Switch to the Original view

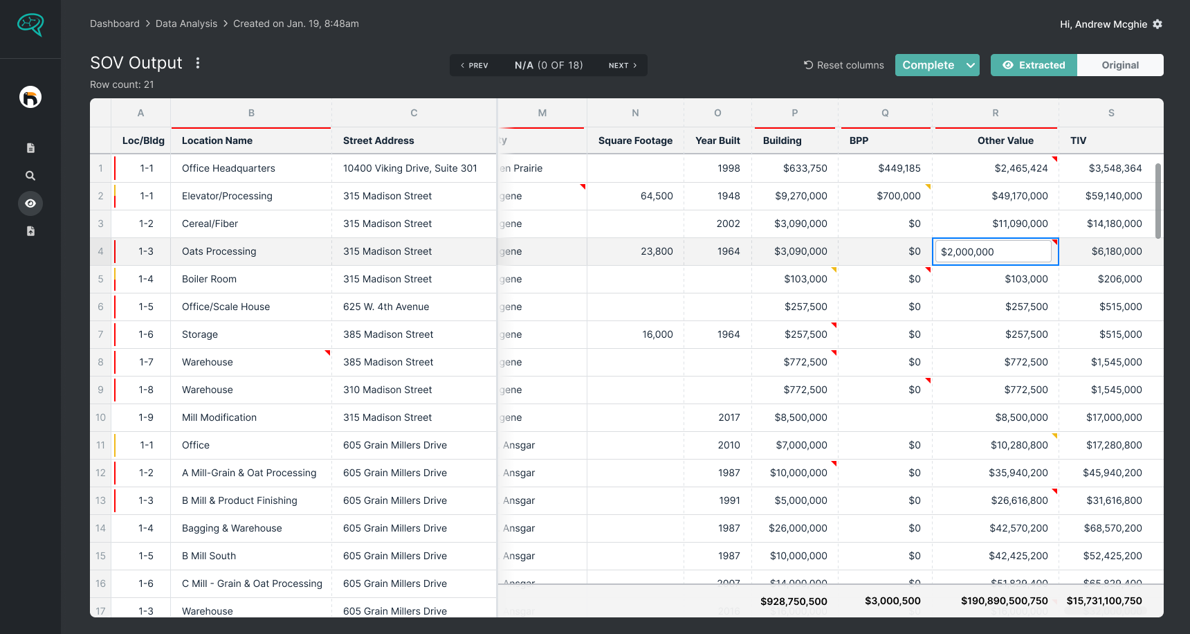click(1120, 65)
